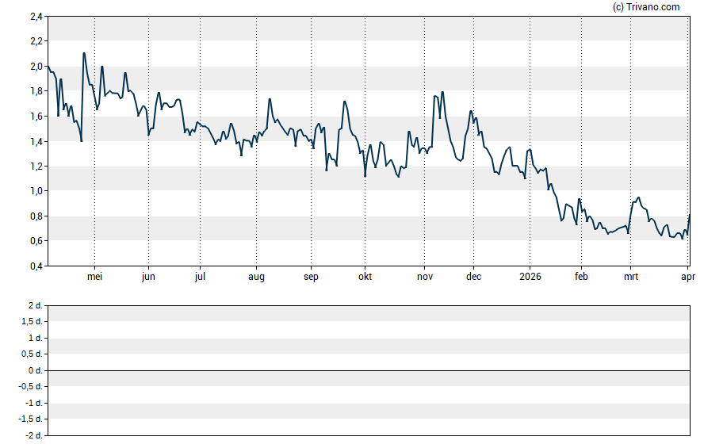704x448 pixels.
Task: Click the 'apr' label at the axis end
Action: (688, 277)
